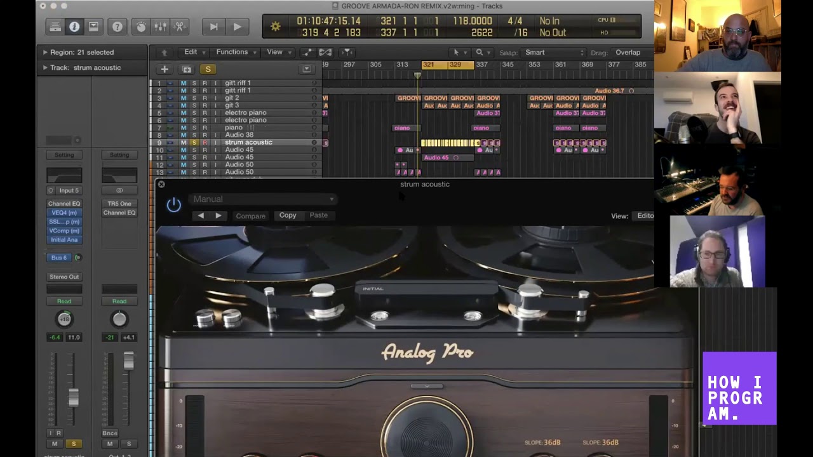Click the Compare button in plugin window
813x457 pixels.
251,216
